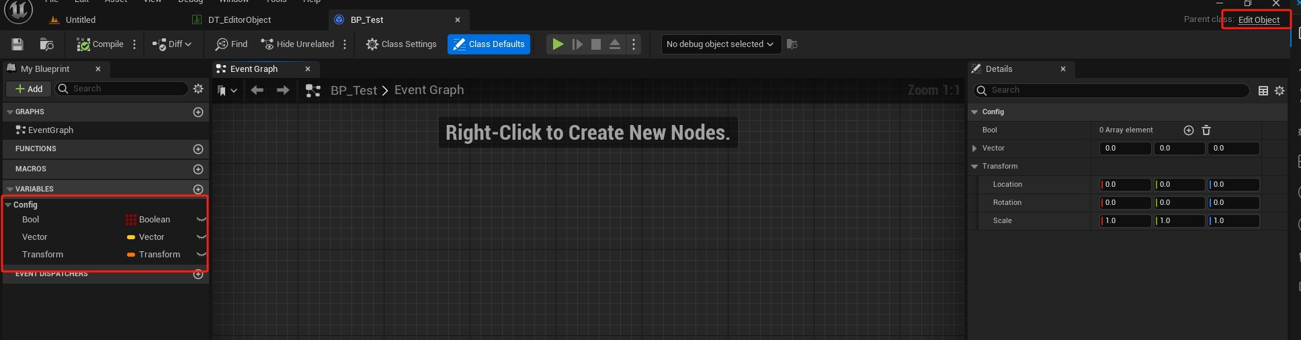Toggle Hide Unrelated nodes

click(298, 44)
